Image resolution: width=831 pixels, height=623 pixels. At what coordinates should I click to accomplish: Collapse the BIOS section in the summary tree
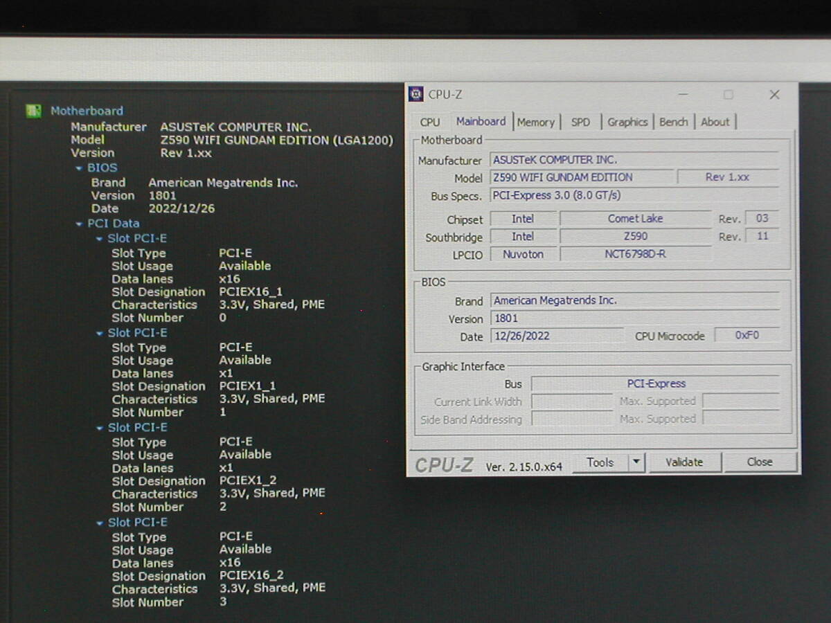(79, 168)
